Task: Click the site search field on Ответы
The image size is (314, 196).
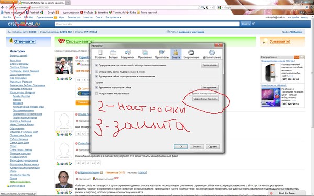Action: click(x=147, y=24)
